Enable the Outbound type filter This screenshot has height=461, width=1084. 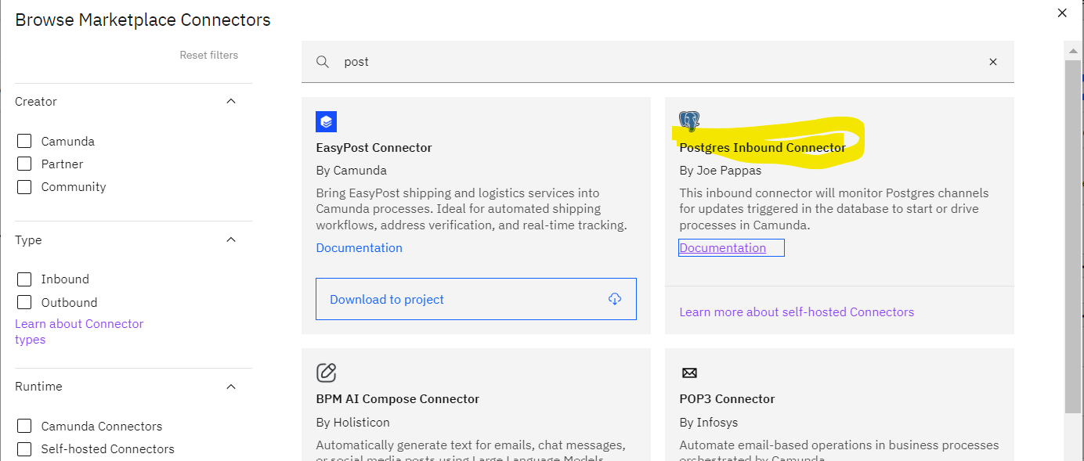click(24, 302)
